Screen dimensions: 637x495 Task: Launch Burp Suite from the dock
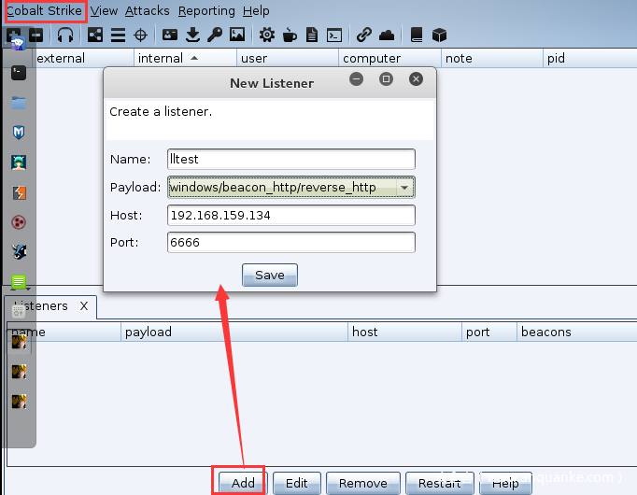tap(19, 192)
